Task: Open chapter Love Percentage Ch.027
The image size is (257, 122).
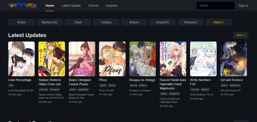Action: (x=21, y=90)
